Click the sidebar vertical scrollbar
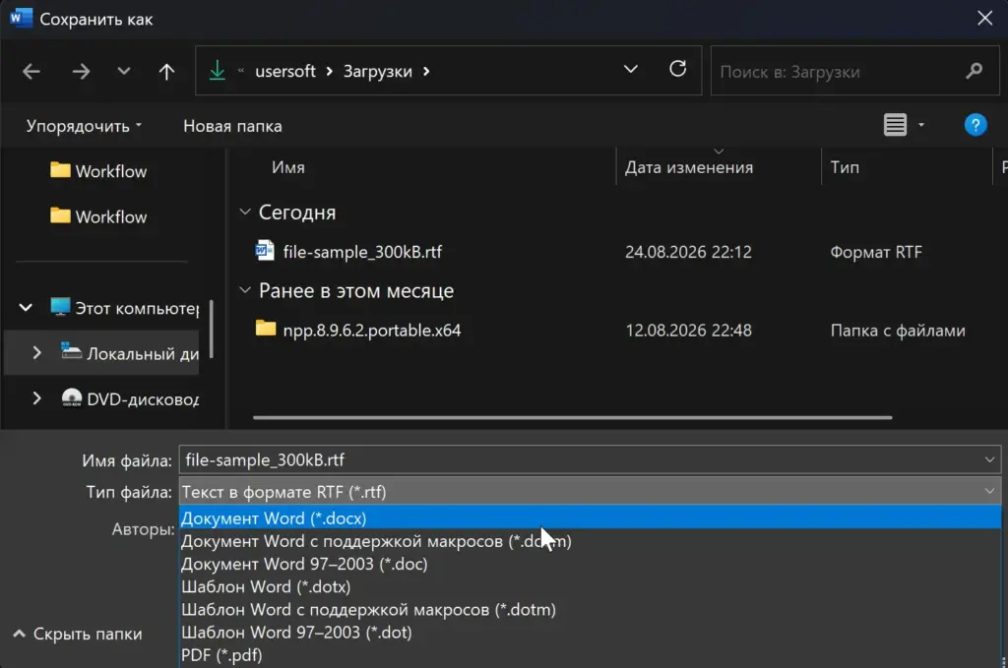This screenshot has width=1008, height=668. [211, 329]
